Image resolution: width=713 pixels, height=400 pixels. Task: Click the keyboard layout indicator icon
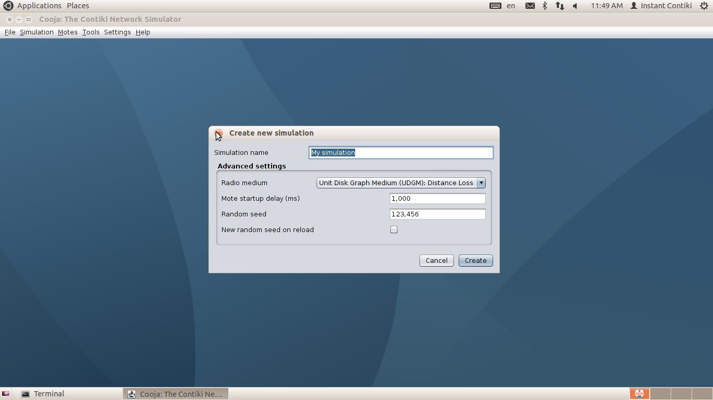coord(495,6)
